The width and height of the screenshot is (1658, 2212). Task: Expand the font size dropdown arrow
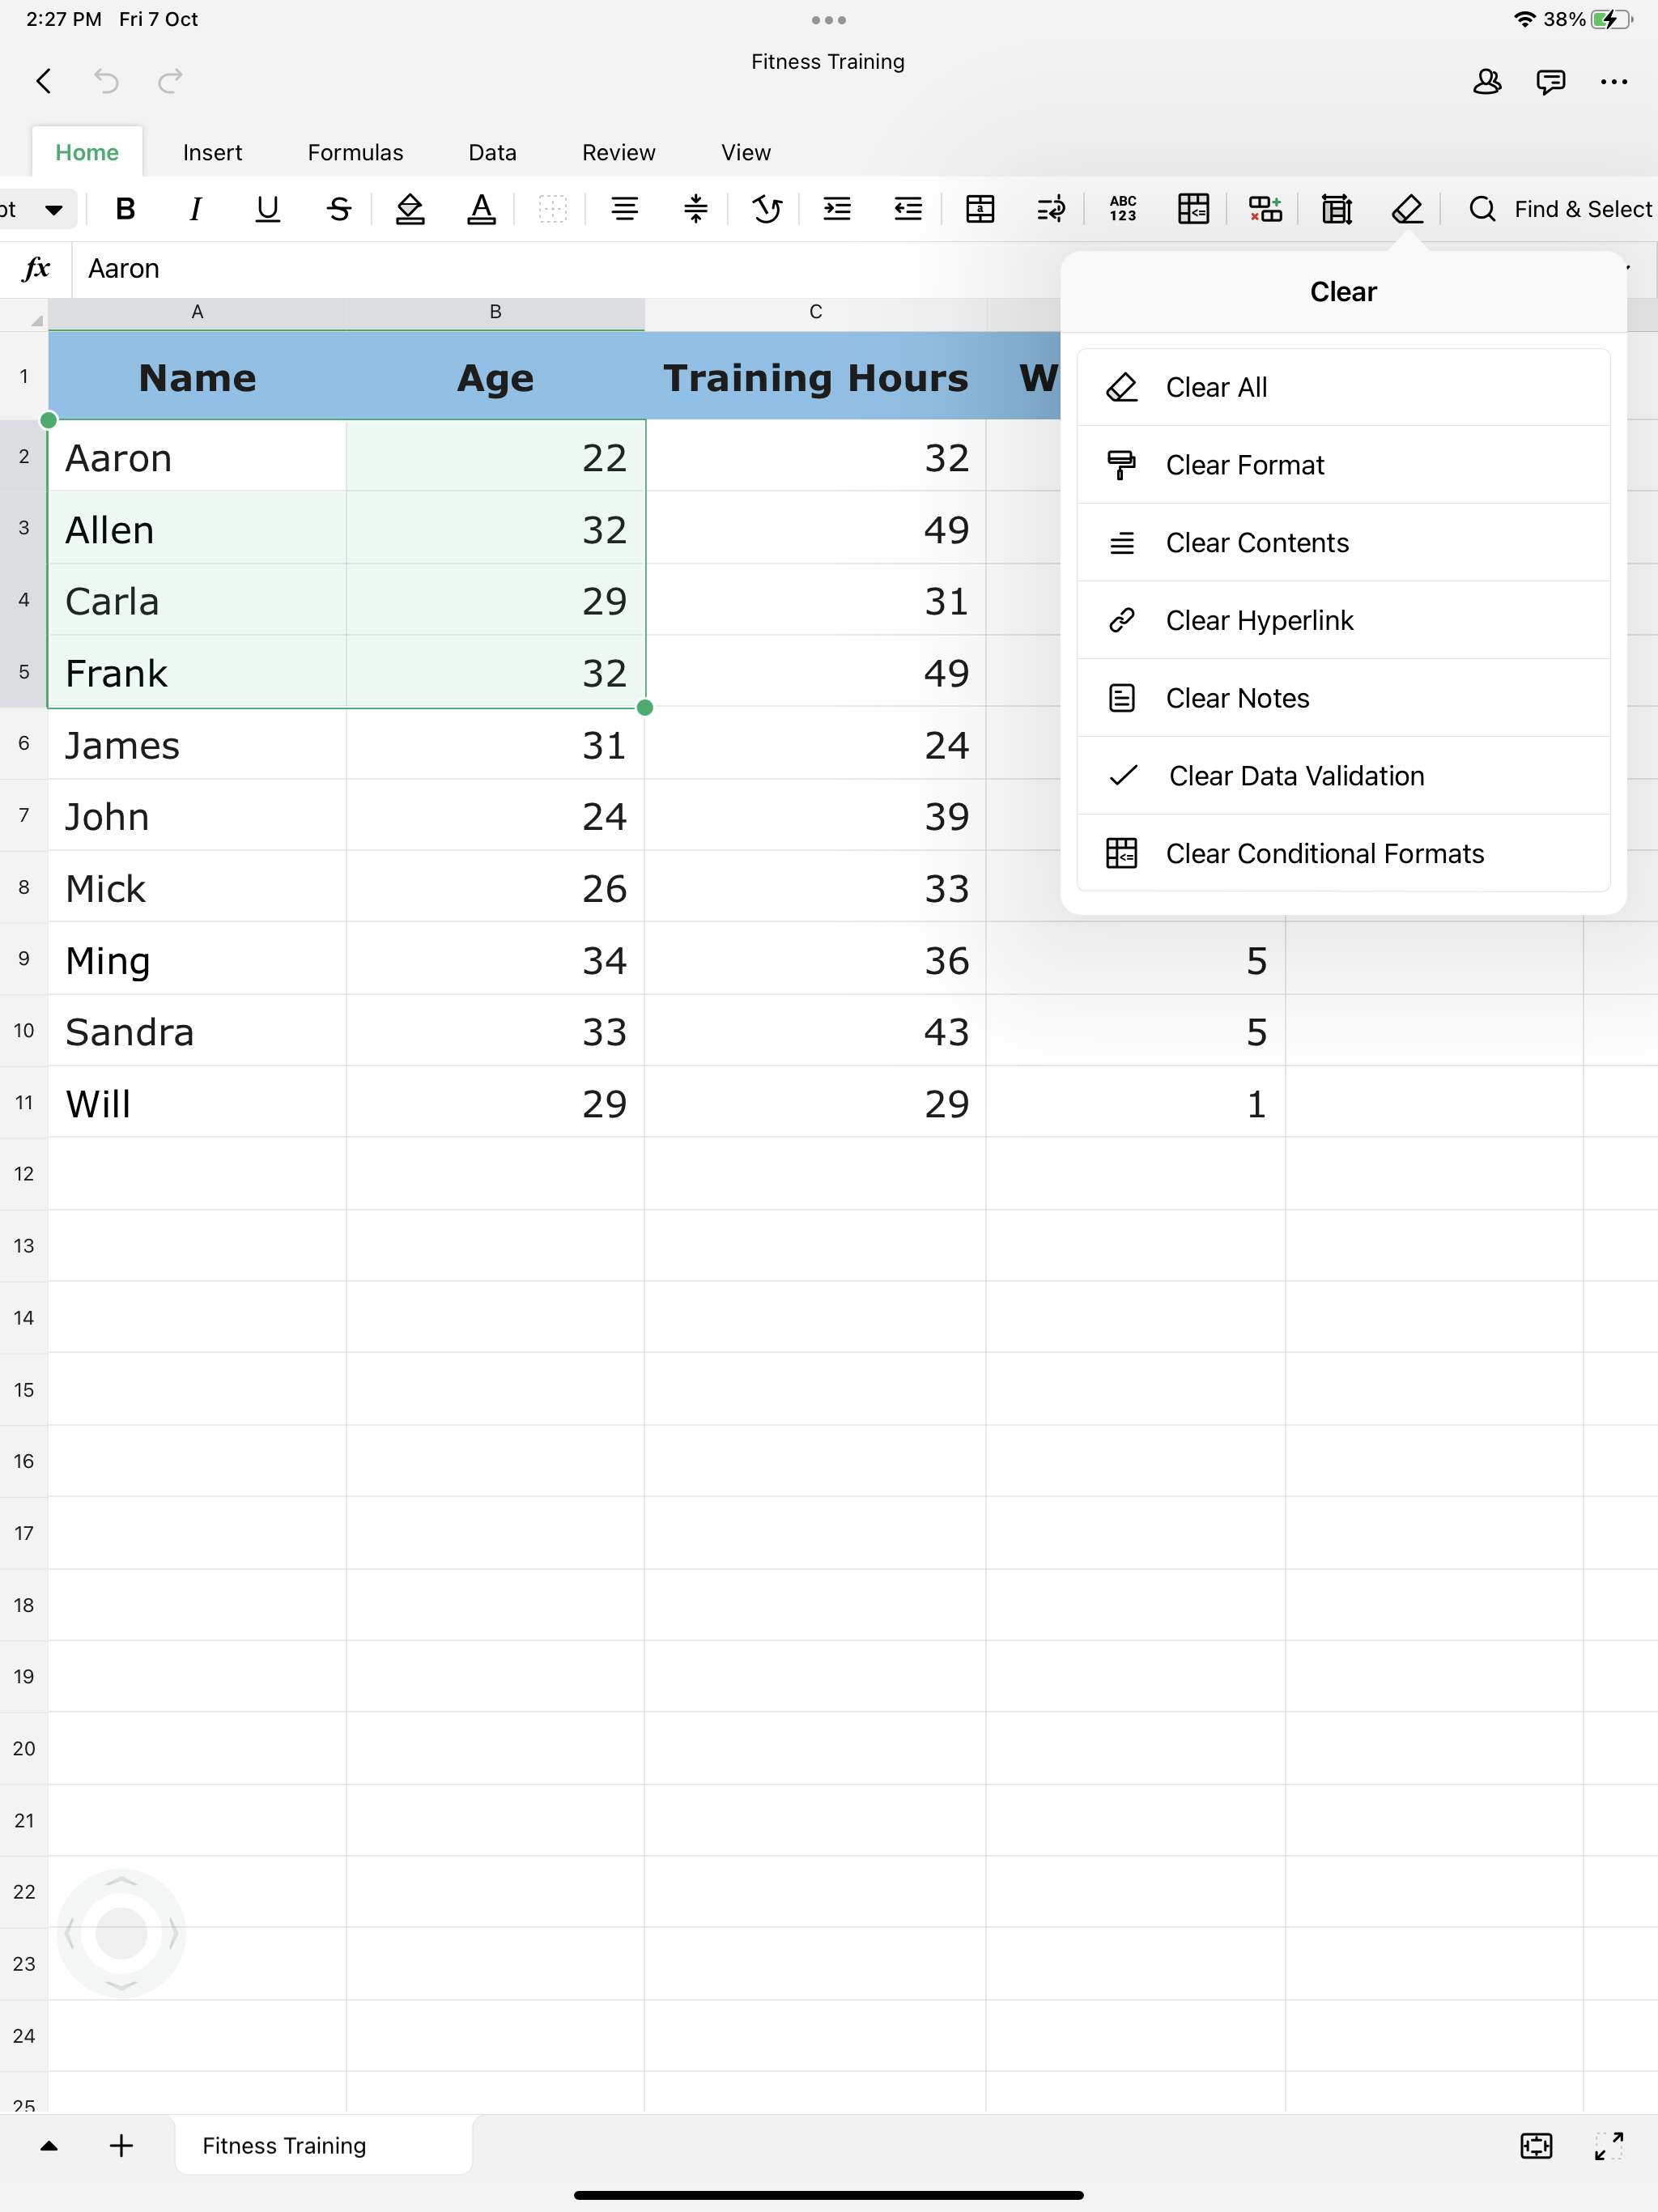click(54, 209)
